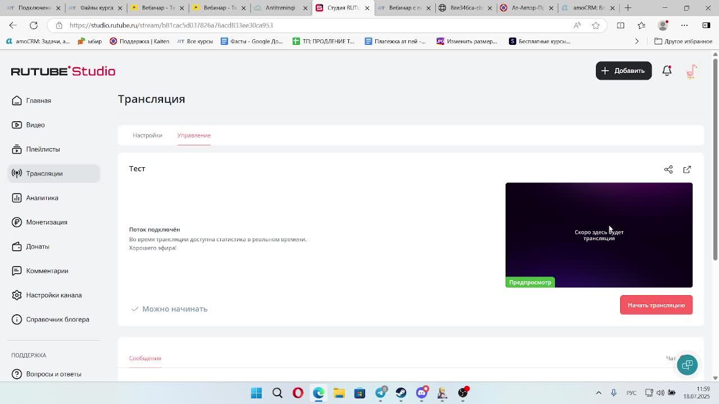Click the RUTUBE Studio logo
This screenshot has height=404, width=719.
[63, 71]
